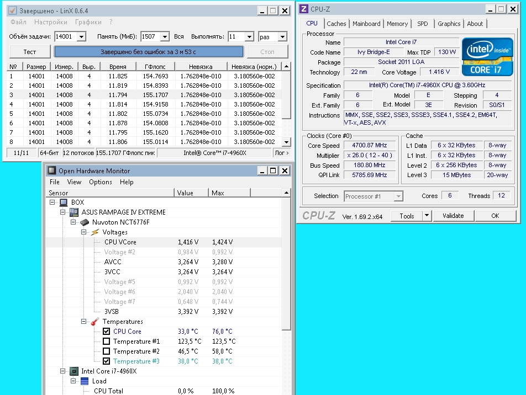Open the Processor #1 selection dropdown
Viewport: 526px width, 395px height.
[398, 196]
